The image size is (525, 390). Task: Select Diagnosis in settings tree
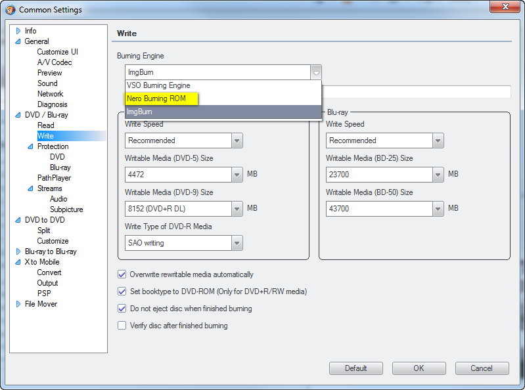point(52,104)
